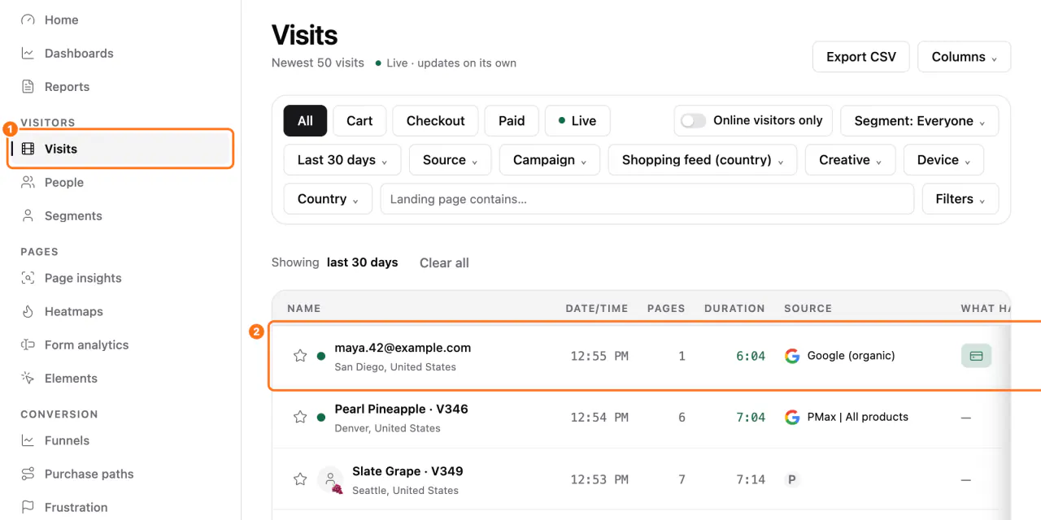Open Slate Grape · V349 visit
Image resolution: width=1041 pixels, height=520 pixels.
coord(407,471)
